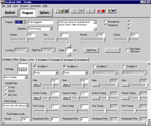Open the File menu

(x=4, y=6)
